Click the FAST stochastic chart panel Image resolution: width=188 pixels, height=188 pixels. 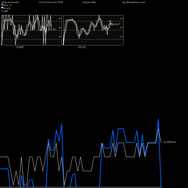point(32,30)
